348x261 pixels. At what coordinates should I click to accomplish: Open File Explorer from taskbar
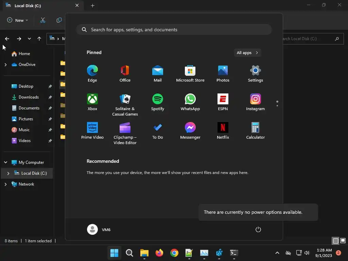pyautogui.click(x=144, y=253)
